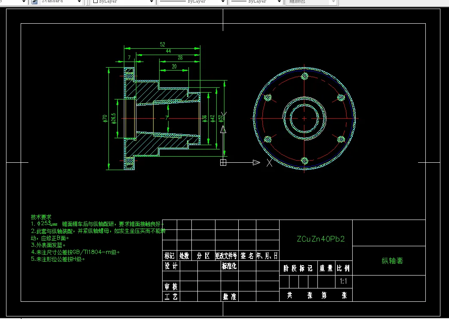This screenshot has width=449, height=319.
Task: Select requirement line 4 mentioning GB/T1804-m
Action: click(x=75, y=252)
